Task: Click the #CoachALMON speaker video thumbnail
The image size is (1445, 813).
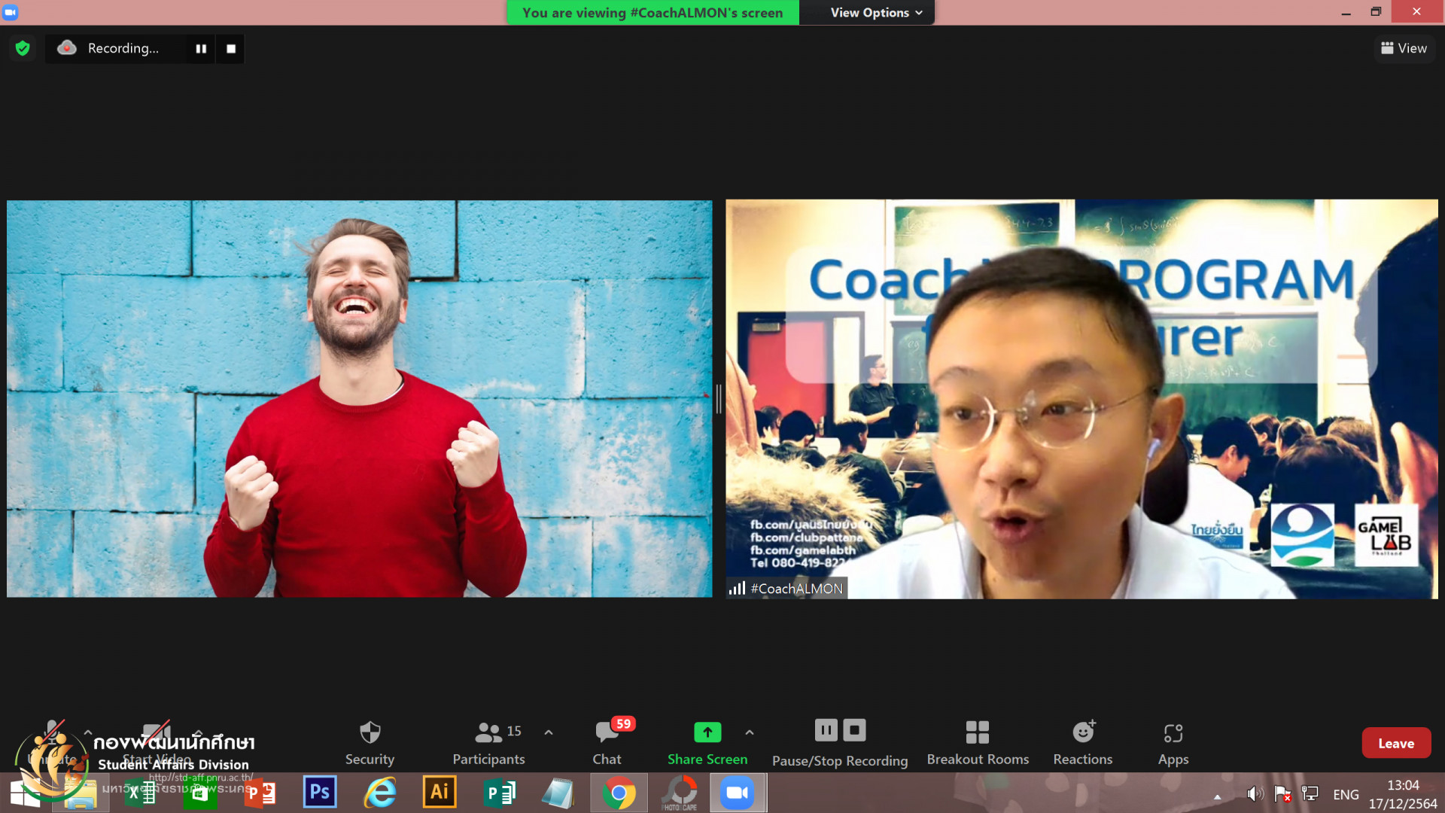Action: [x=1081, y=399]
